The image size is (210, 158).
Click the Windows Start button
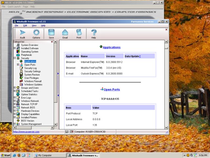coord(6,155)
